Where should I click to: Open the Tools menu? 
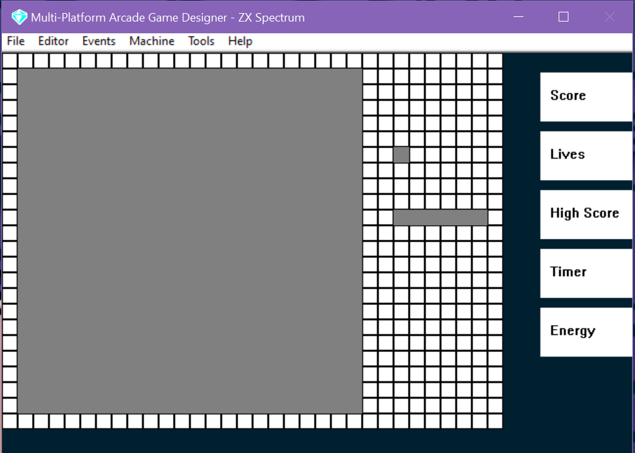coord(201,41)
